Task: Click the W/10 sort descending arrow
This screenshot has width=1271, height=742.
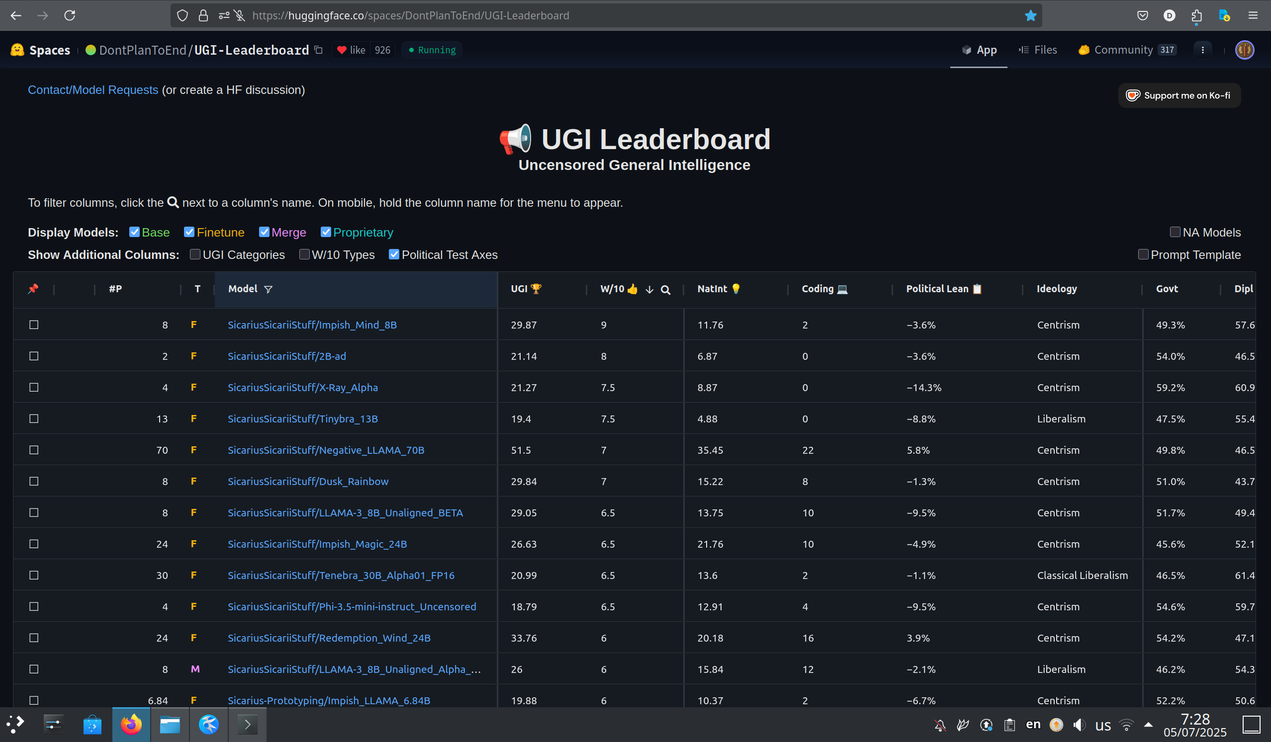Action: pyautogui.click(x=649, y=290)
